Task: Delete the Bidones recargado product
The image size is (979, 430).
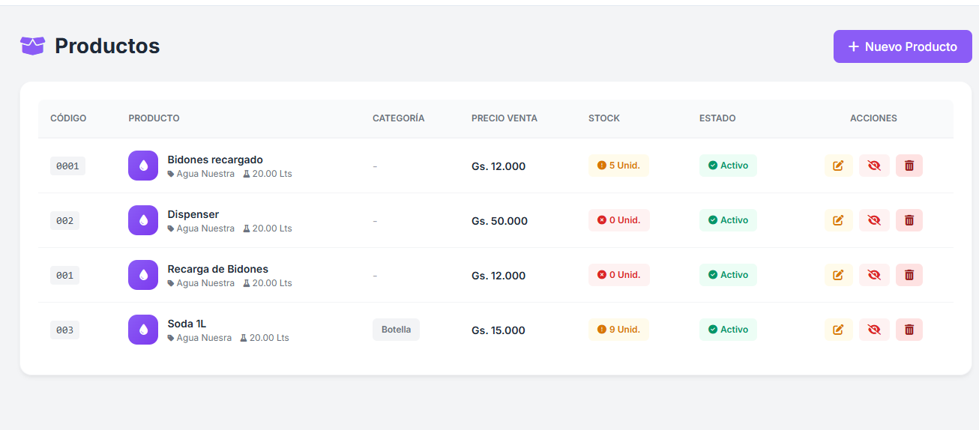Action: 909,166
